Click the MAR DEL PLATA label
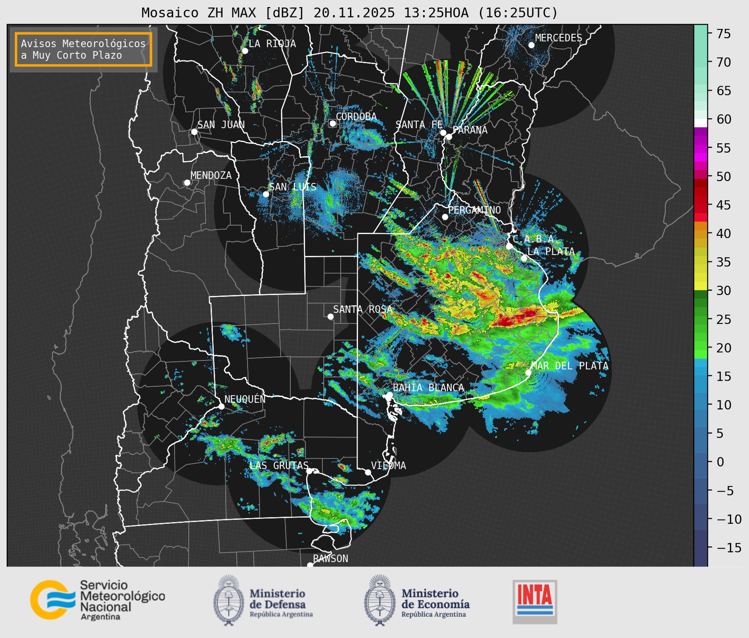This screenshot has height=638, width=749. tap(570, 366)
